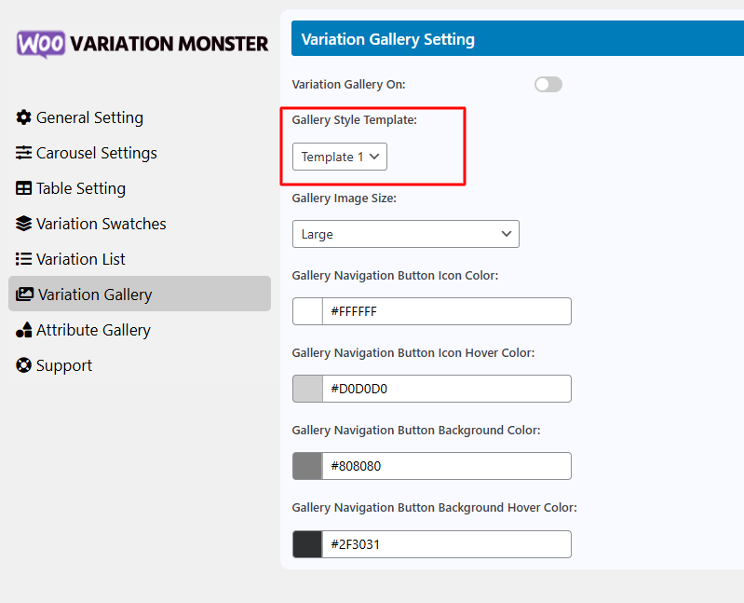Click the Support lifebuoy icon

point(23,365)
